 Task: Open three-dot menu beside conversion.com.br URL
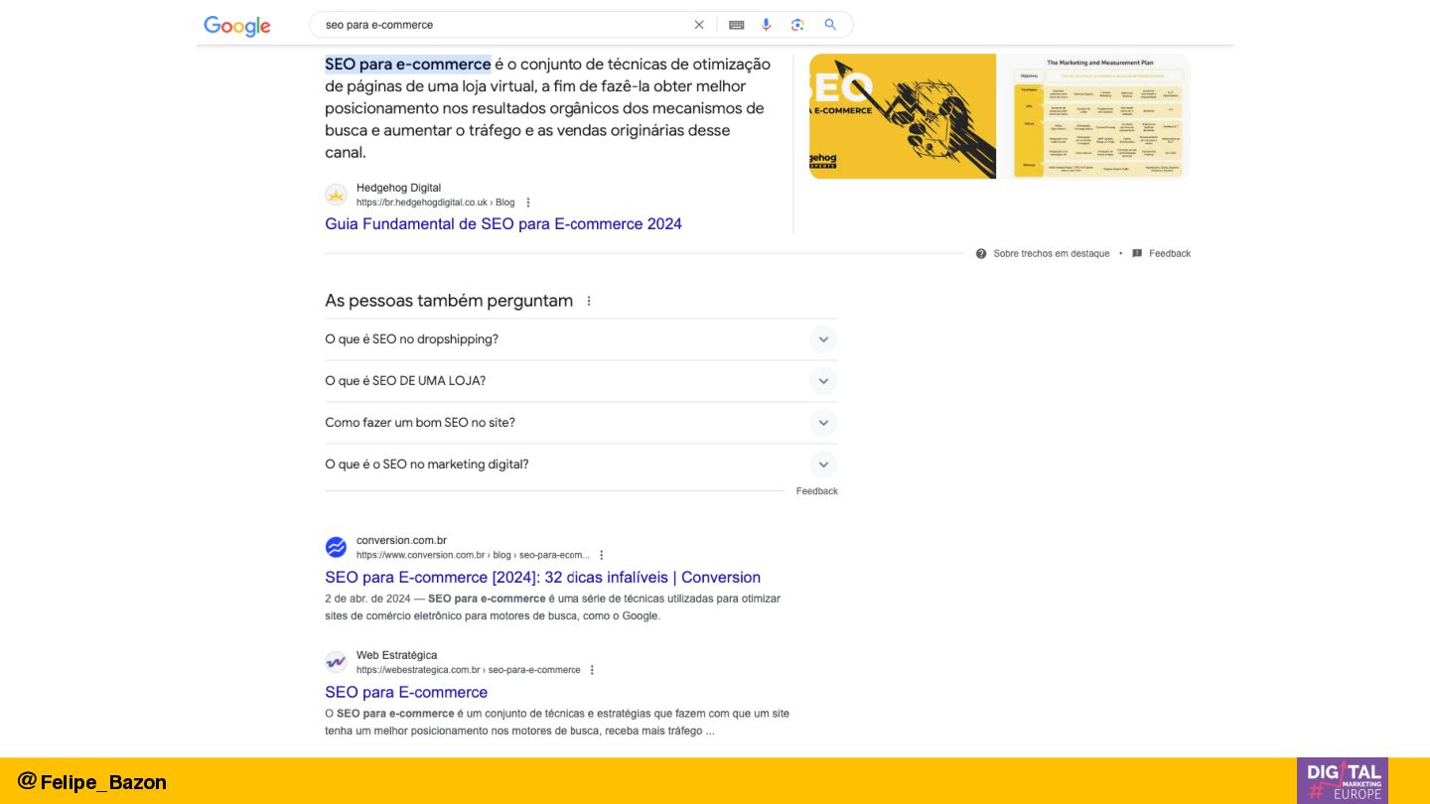click(x=602, y=555)
